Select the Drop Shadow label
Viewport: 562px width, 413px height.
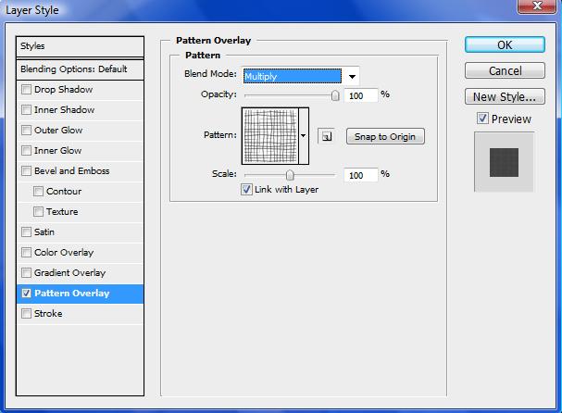click(64, 89)
